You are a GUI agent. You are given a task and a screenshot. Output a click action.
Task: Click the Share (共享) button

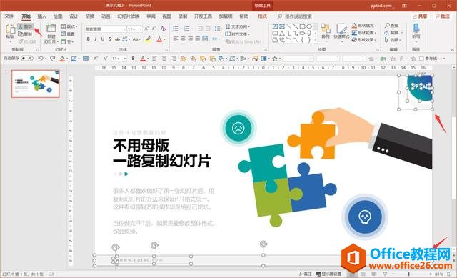(420, 16)
